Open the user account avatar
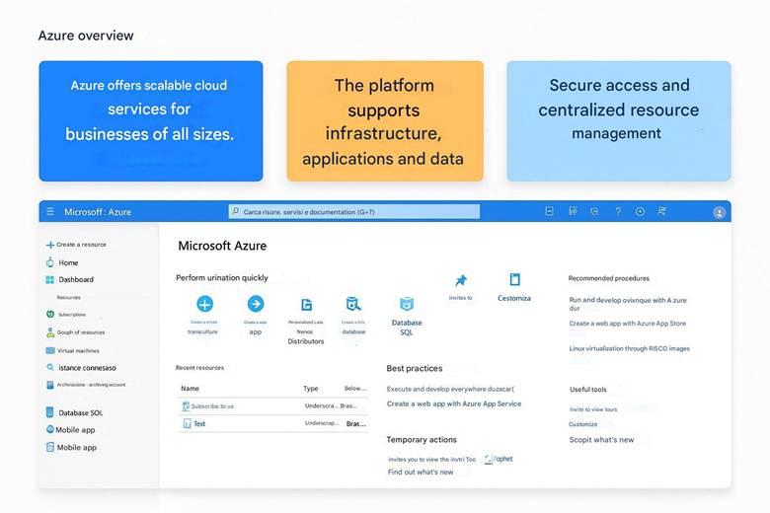 (x=719, y=212)
